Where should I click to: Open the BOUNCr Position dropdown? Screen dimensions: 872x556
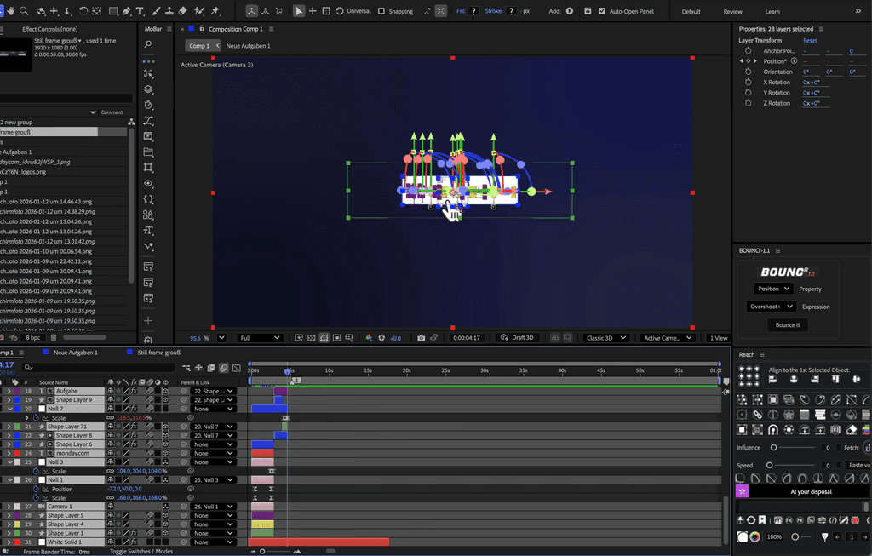(x=773, y=289)
